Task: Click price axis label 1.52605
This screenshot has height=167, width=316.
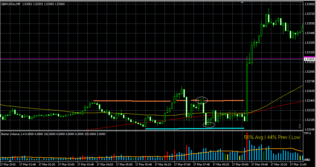Action: click(x=310, y=91)
